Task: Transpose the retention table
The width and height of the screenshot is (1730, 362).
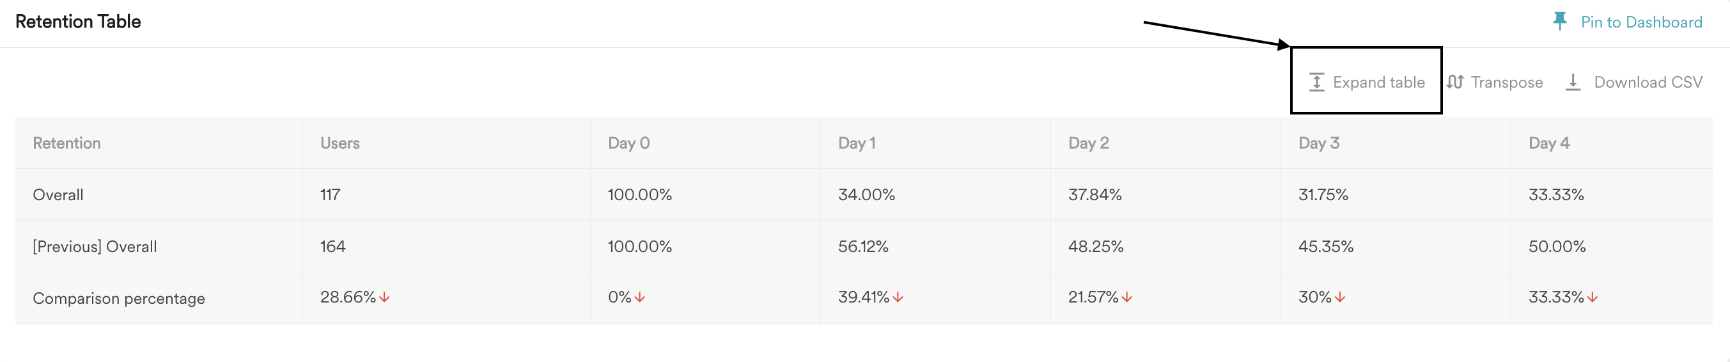Action: pos(1494,82)
